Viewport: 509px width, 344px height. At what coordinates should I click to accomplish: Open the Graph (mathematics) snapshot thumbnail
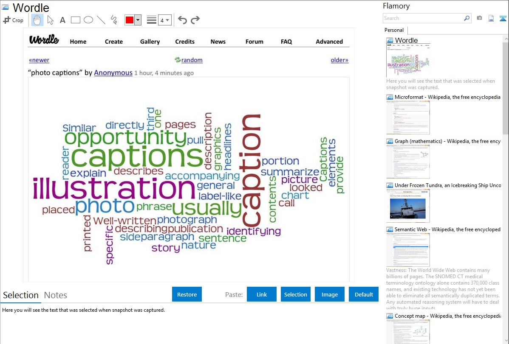(408, 162)
